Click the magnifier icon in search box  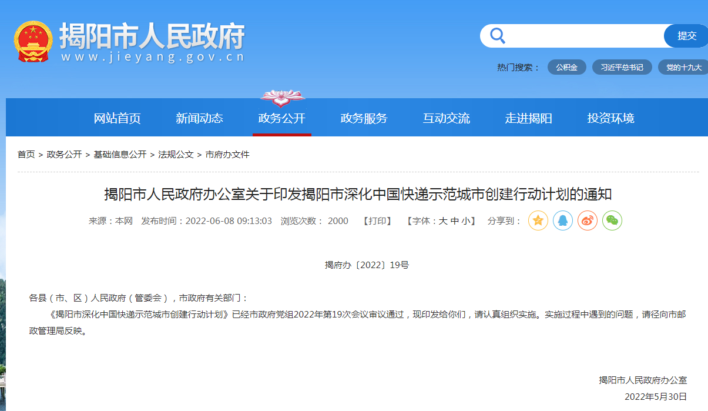[x=498, y=36]
